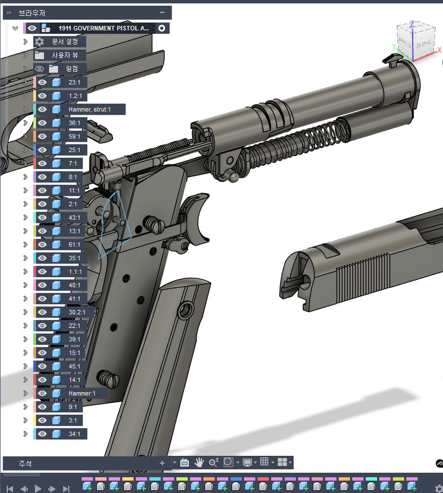Expand the 13:1 component node
This screenshot has width=443, height=493.
pyautogui.click(x=25, y=231)
